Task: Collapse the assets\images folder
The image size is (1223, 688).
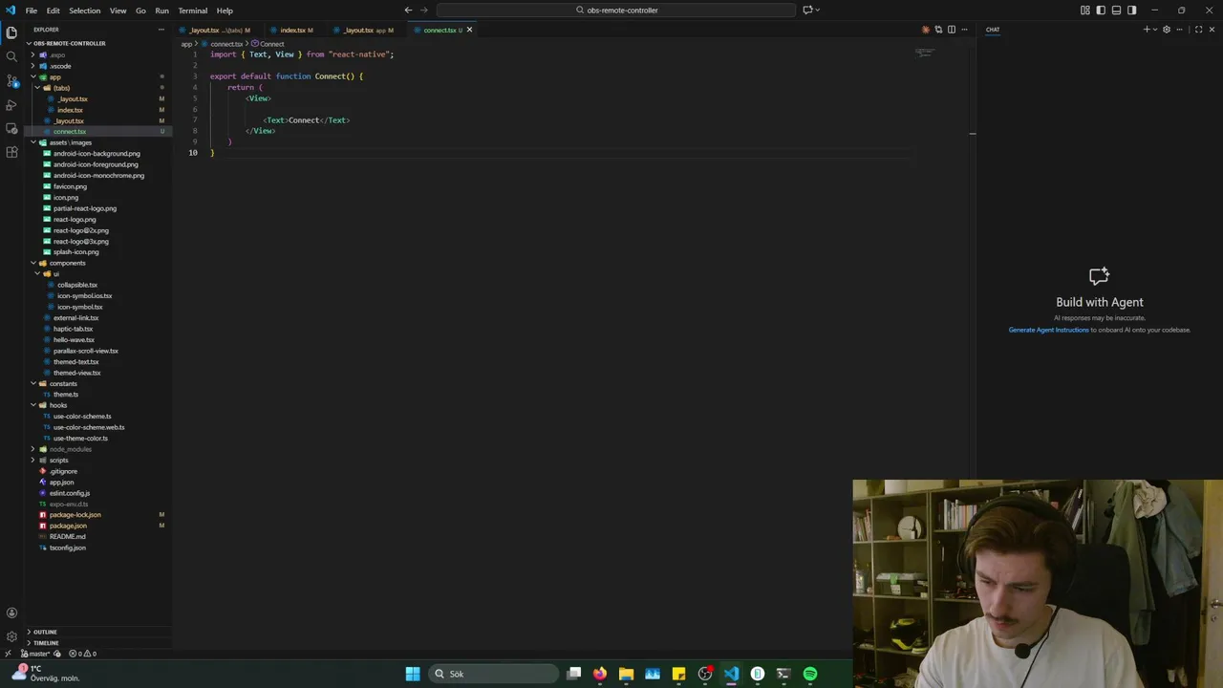Action: pyautogui.click(x=70, y=142)
